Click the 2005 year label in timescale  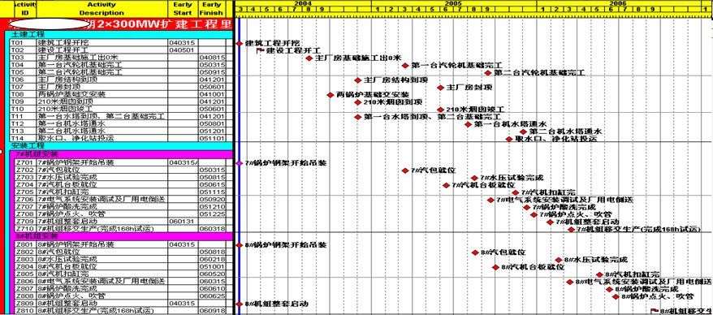(453, 2)
